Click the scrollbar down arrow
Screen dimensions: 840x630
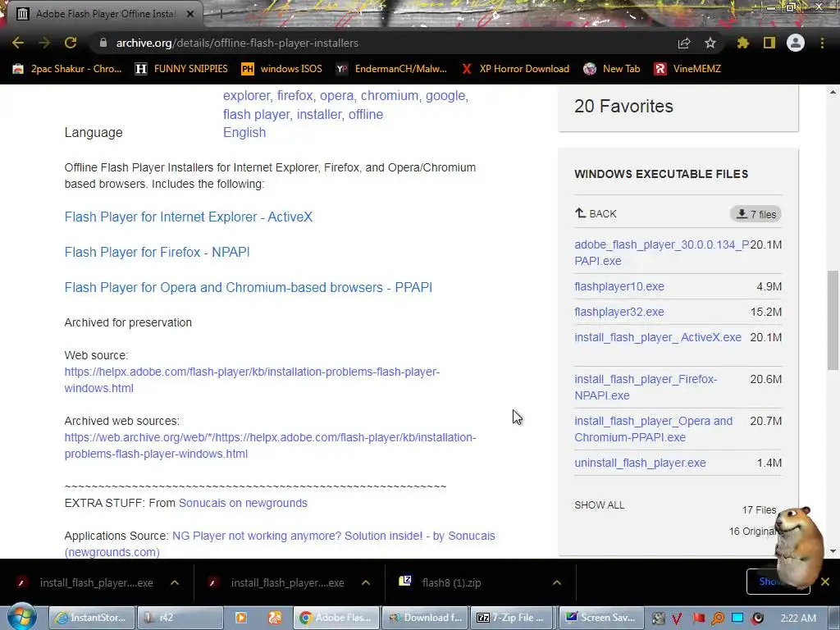833,550
